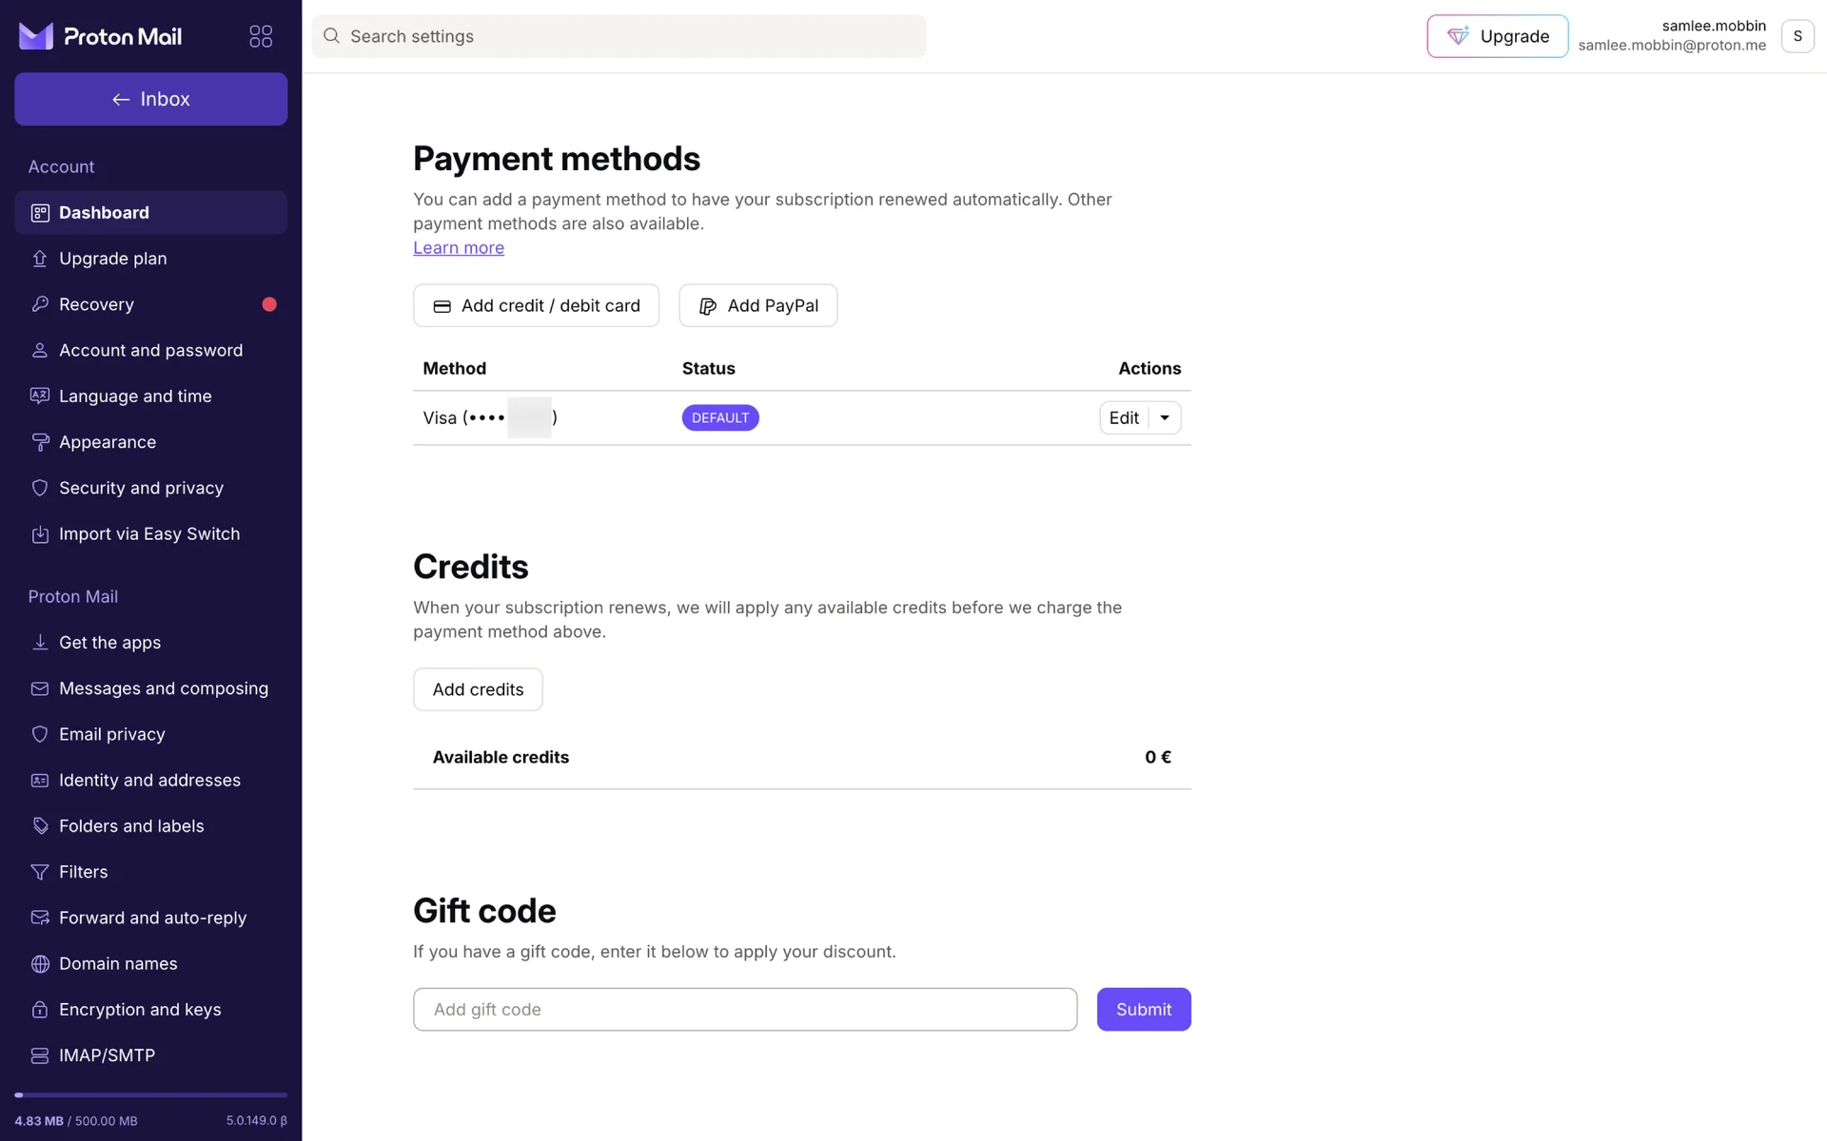
Task: Focus the Add gift code field
Action: click(744, 1010)
